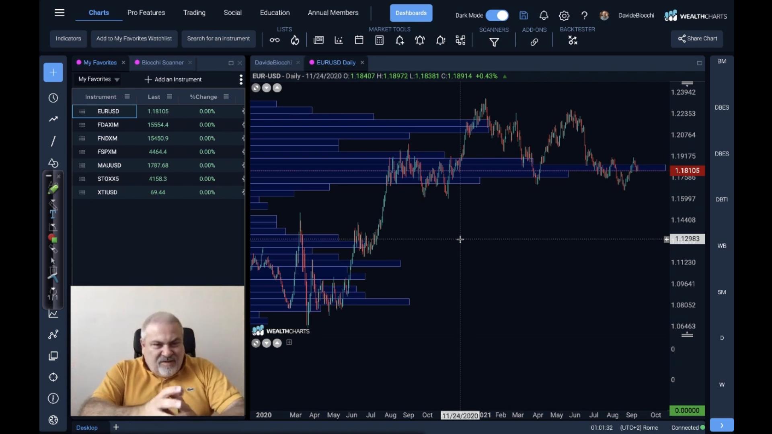The width and height of the screenshot is (772, 434).
Task: Open the settings gear icon
Action: point(564,16)
